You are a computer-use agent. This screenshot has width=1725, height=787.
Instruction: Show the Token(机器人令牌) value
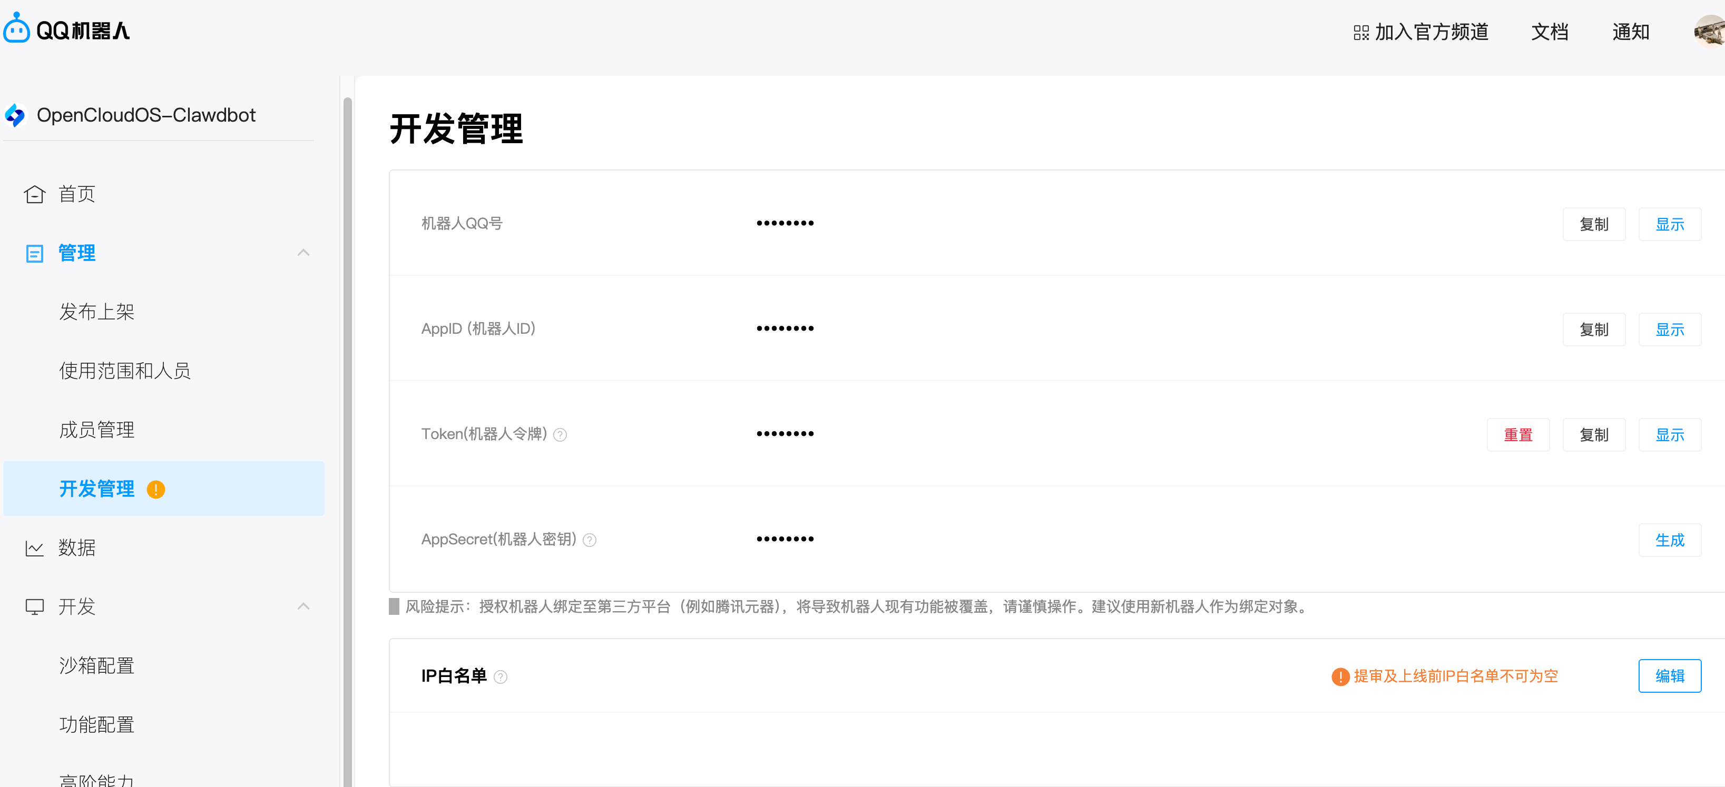click(x=1670, y=435)
